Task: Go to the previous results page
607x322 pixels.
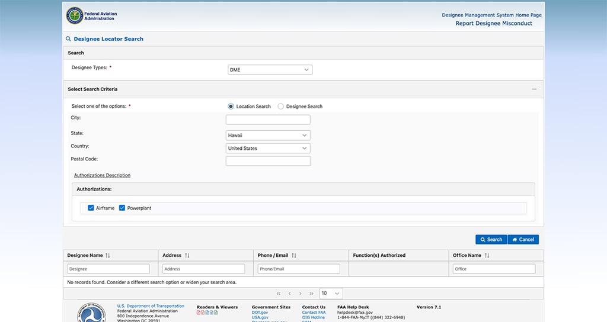Action: (x=289, y=294)
